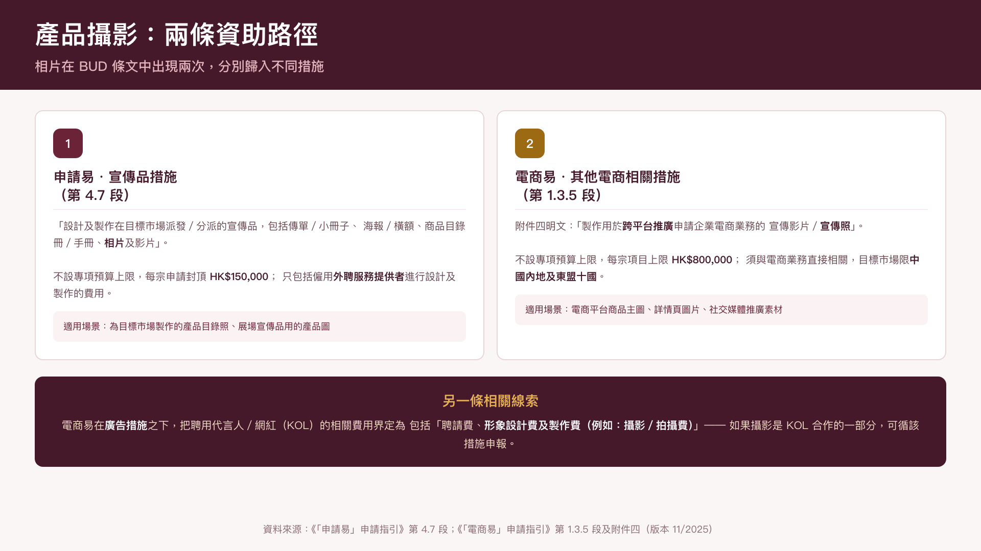Click note 適用場景：為目標市場製作的產品目錄照
This screenshot has height=551, width=981.
coord(260,327)
